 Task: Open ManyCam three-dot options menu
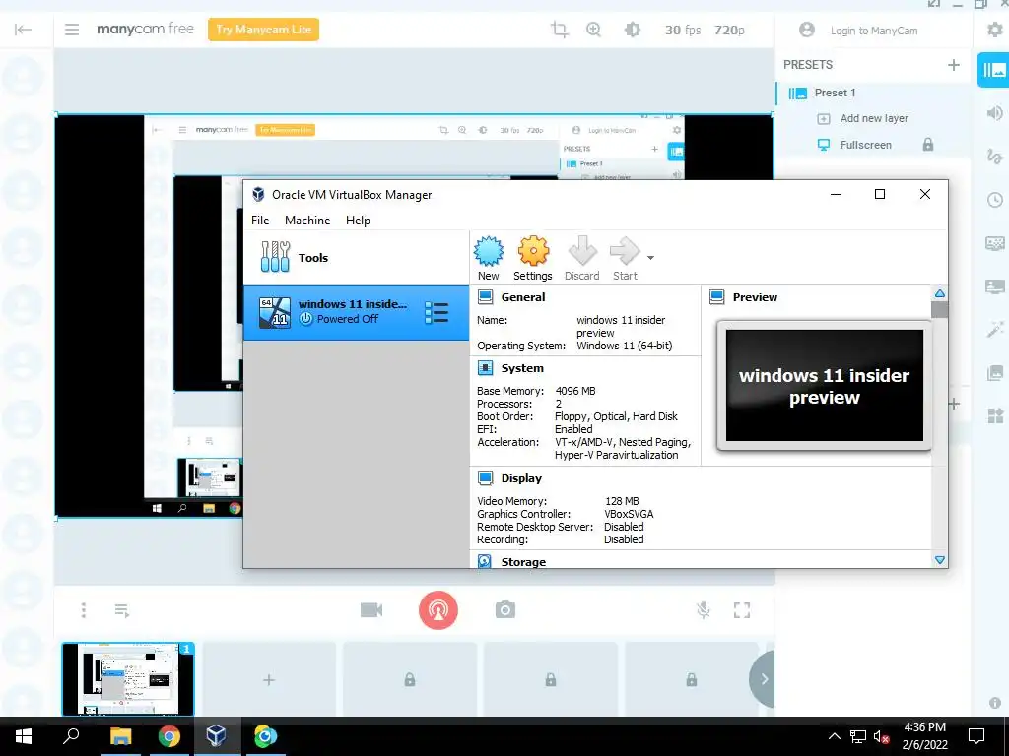coord(84,610)
